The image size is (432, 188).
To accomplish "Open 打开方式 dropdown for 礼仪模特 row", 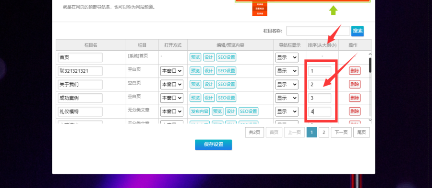I will pyautogui.click(x=172, y=111).
